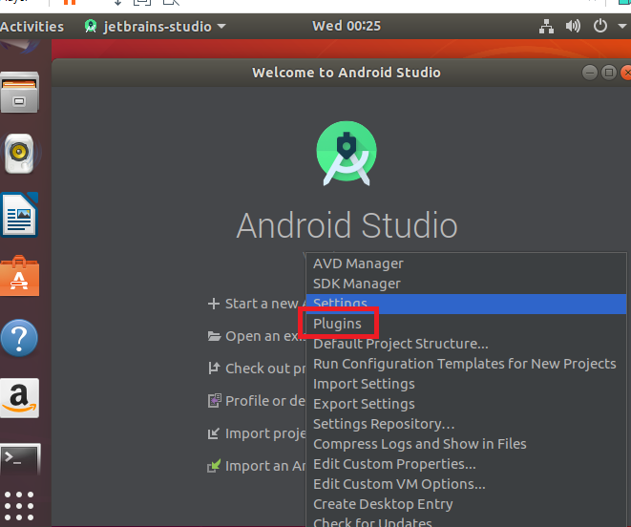
Task: Click the profile icon beside Profile or debug
Action: (215, 401)
